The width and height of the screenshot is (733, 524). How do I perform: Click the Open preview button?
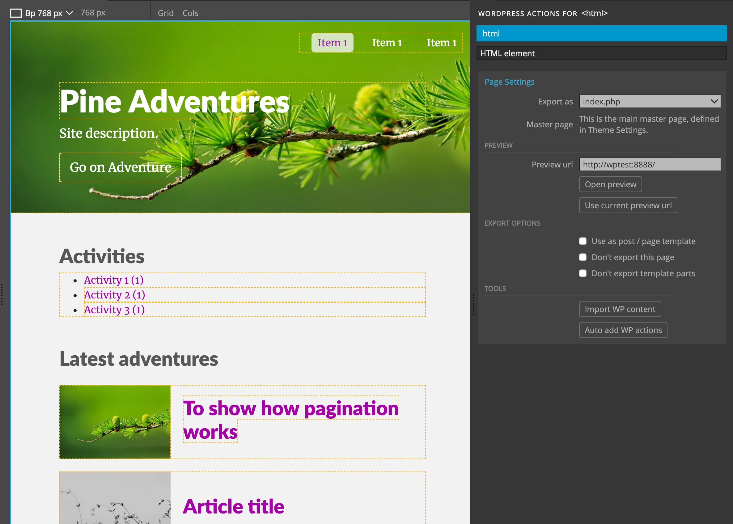pos(610,184)
